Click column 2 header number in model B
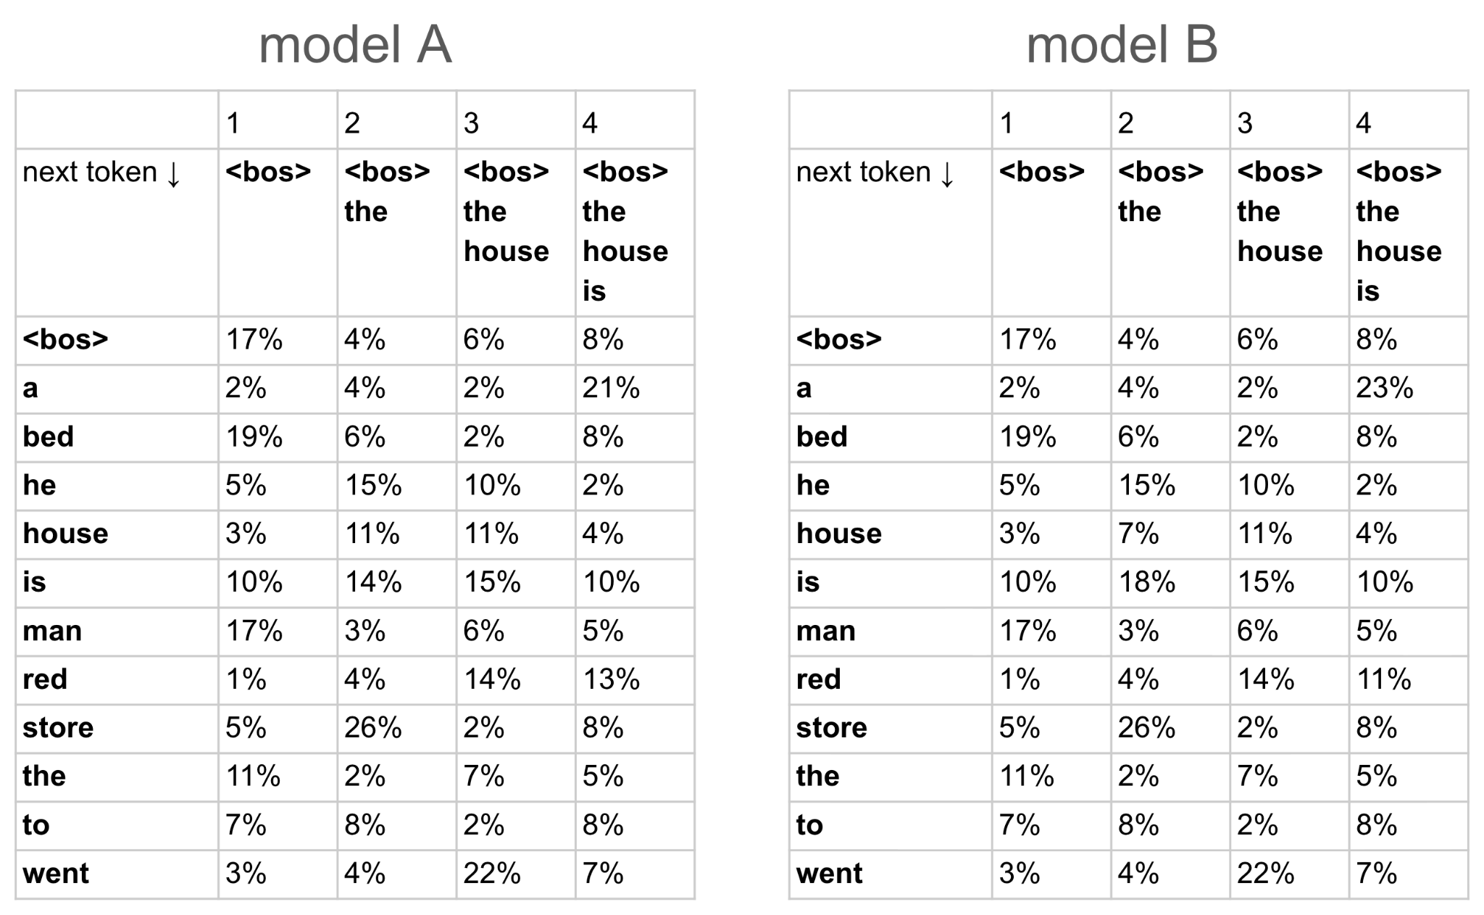The image size is (1484, 915). [1125, 123]
